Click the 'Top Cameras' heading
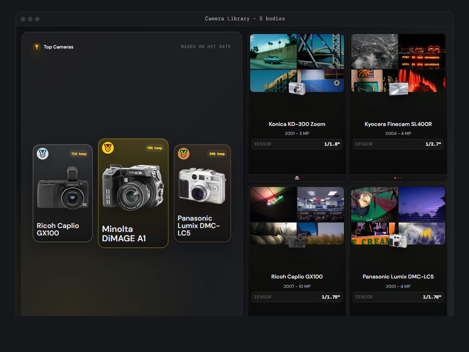Screen dimensions: 469x352 [x=59, y=47]
